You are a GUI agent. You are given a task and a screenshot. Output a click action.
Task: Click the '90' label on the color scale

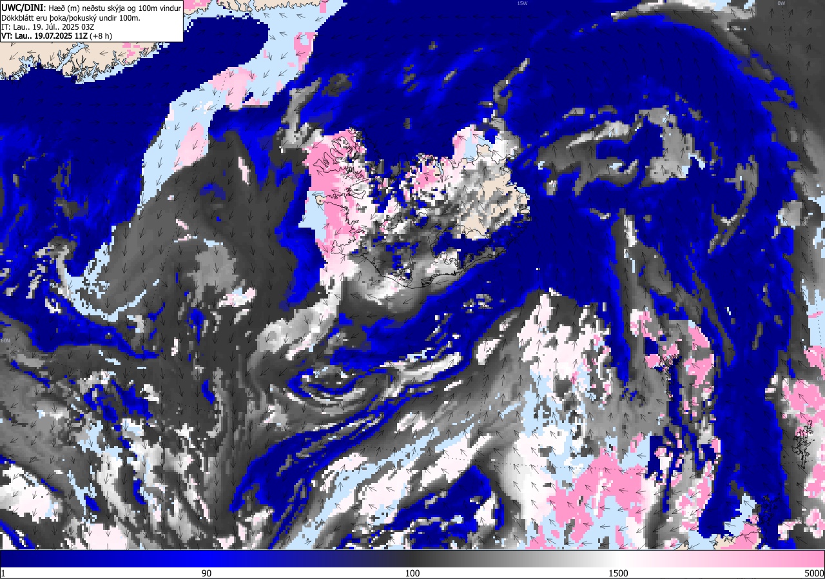coord(207,573)
